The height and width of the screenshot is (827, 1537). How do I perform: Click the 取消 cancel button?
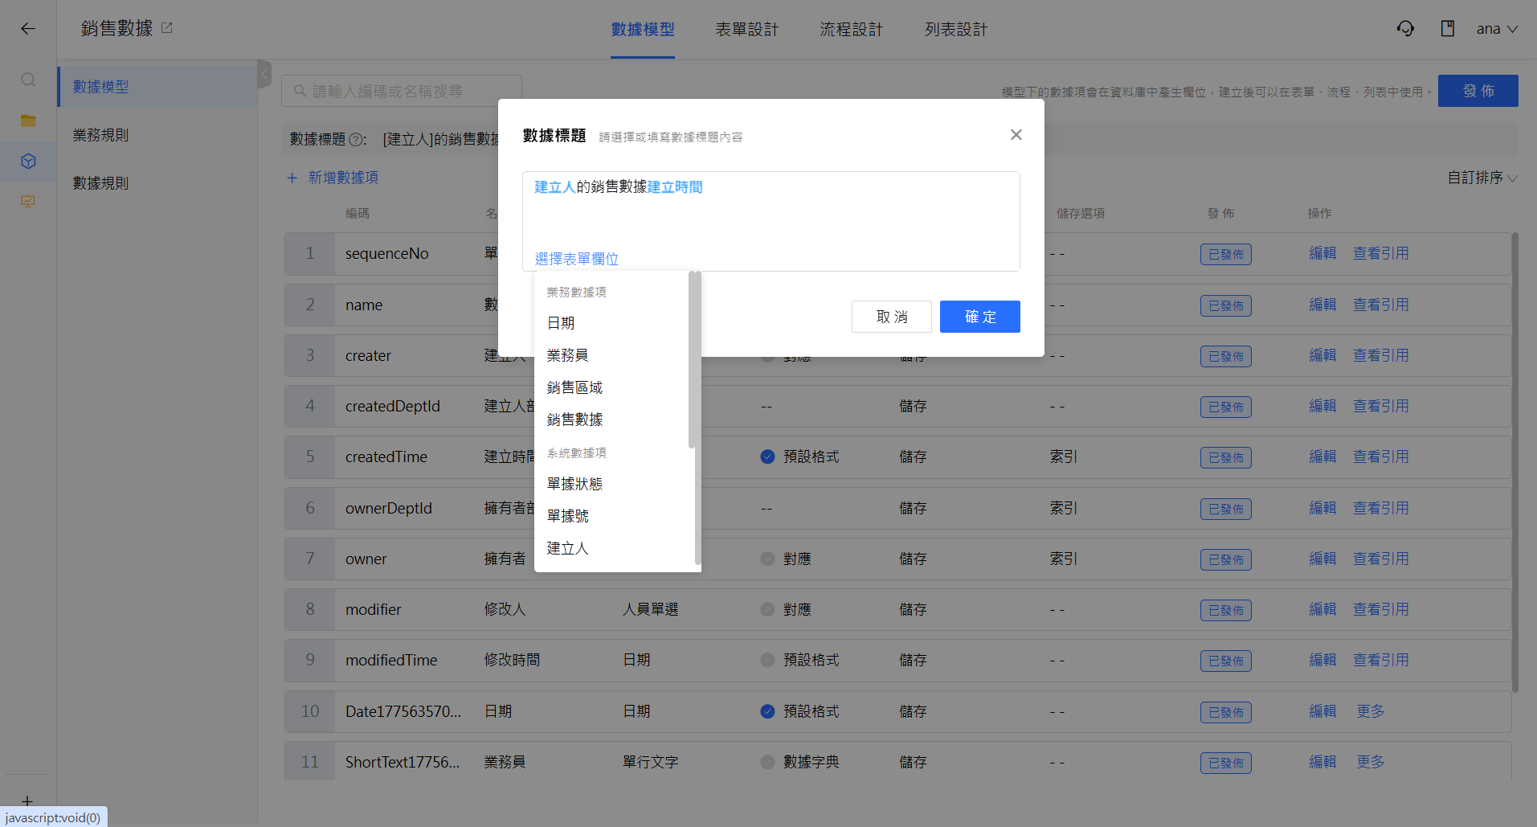pos(892,317)
